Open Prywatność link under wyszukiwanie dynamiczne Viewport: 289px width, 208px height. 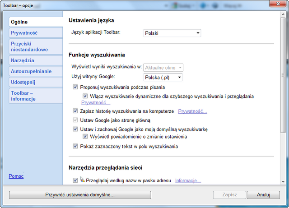[96, 102]
